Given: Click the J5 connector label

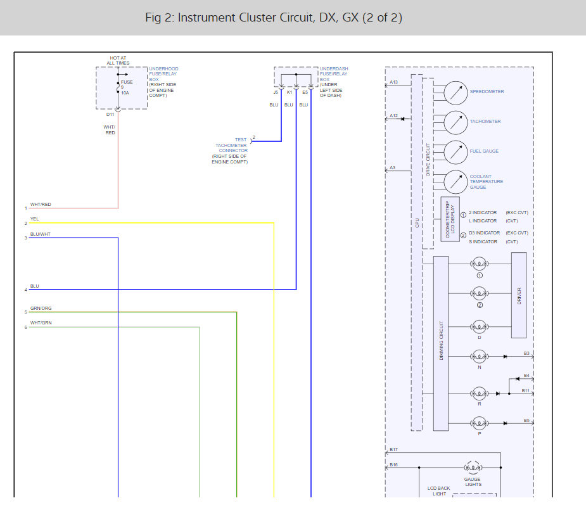Looking at the screenshot, I should pyautogui.click(x=276, y=93).
